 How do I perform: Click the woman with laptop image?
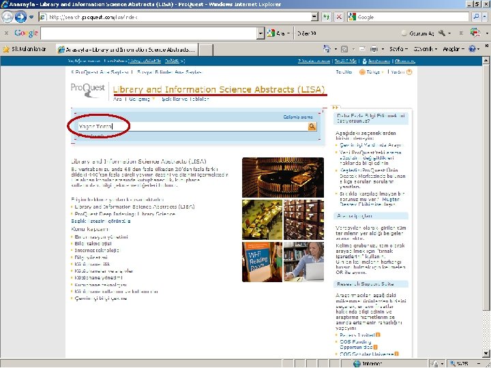303,262
